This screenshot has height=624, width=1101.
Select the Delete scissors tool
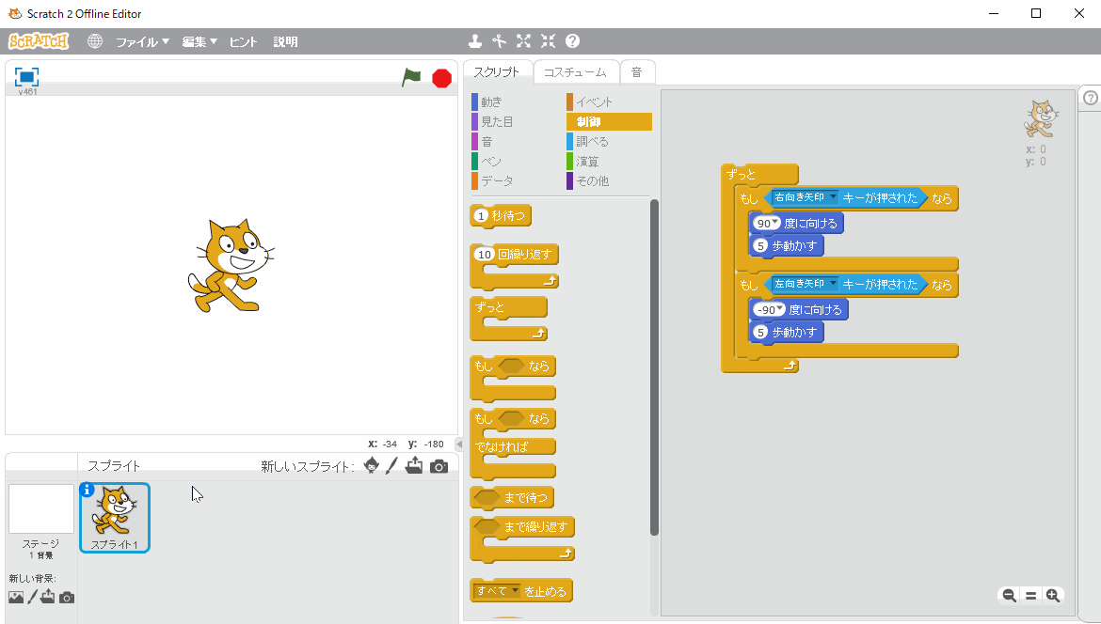click(x=500, y=41)
